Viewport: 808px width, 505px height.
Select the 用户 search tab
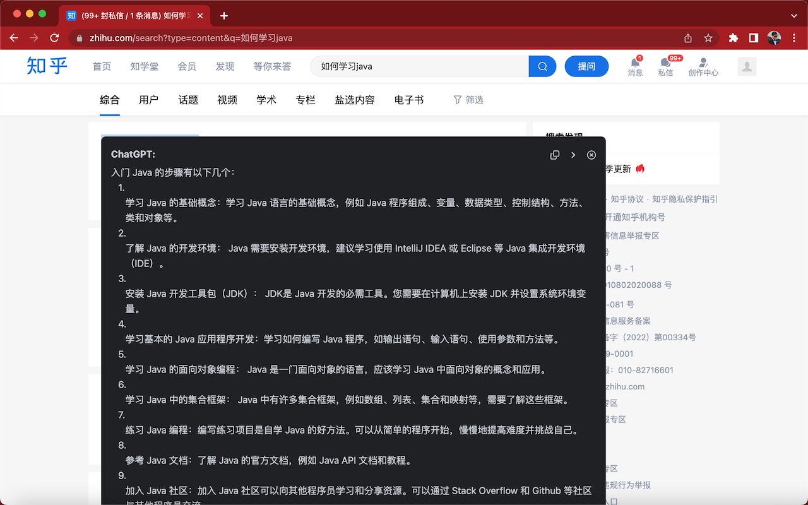coord(148,99)
